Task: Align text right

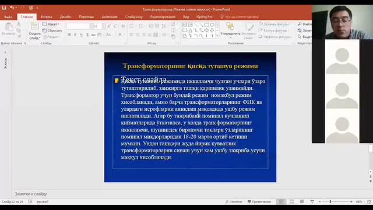Action: click(x=143, y=35)
